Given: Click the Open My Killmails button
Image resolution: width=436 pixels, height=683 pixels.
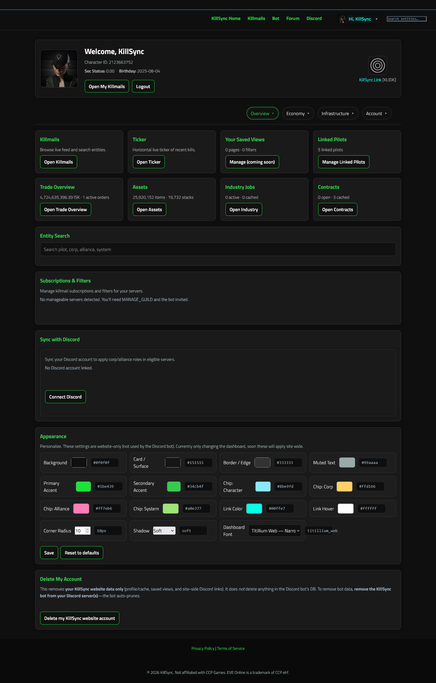Looking at the screenshot, I should (107, 86).
